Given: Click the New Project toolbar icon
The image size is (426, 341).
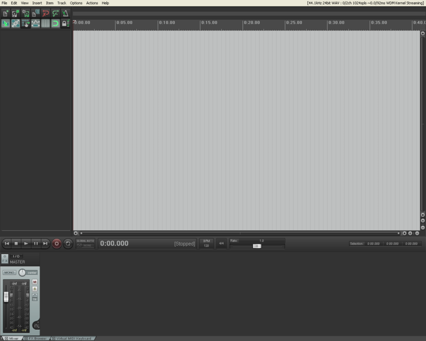Looking at the screenshot, I should 6,13.
